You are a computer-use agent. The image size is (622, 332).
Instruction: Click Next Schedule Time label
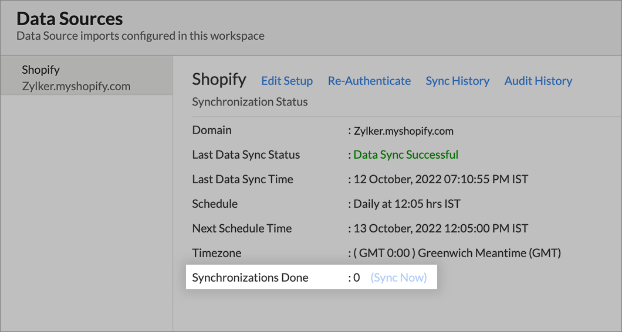click(242, 228)
